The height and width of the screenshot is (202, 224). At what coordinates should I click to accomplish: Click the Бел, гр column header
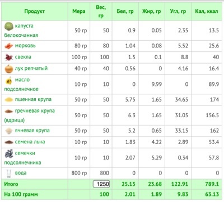[x=125, y=11]
